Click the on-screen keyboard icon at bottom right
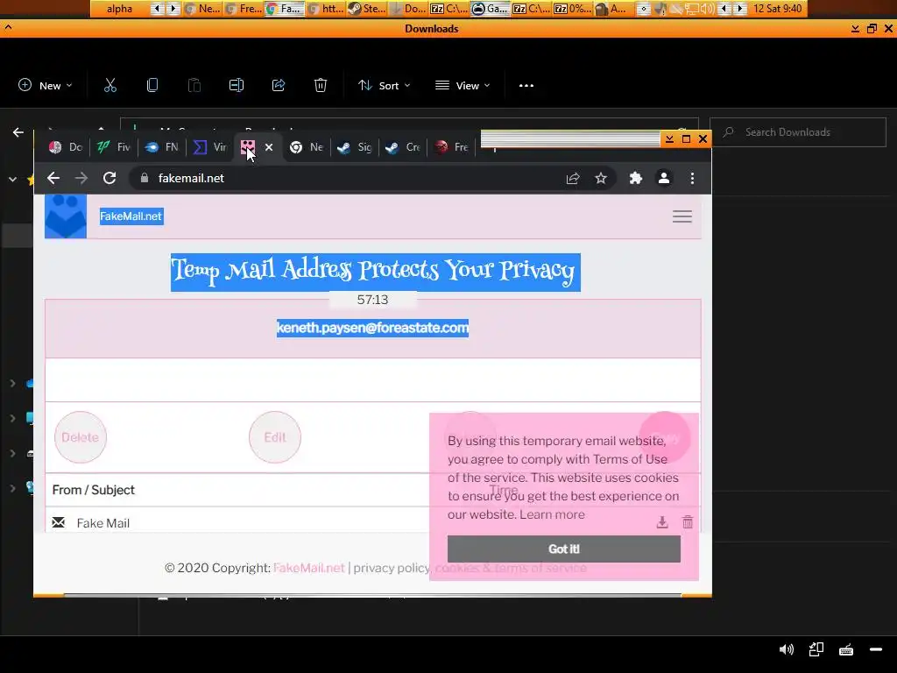Image resolution: width=897 pixels, height=673 pixels. click(846, 649)
